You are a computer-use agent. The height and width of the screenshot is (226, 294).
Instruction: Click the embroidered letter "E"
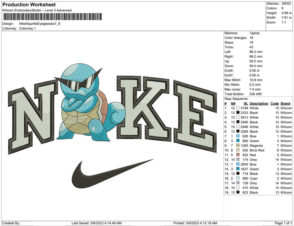point(195,116)
